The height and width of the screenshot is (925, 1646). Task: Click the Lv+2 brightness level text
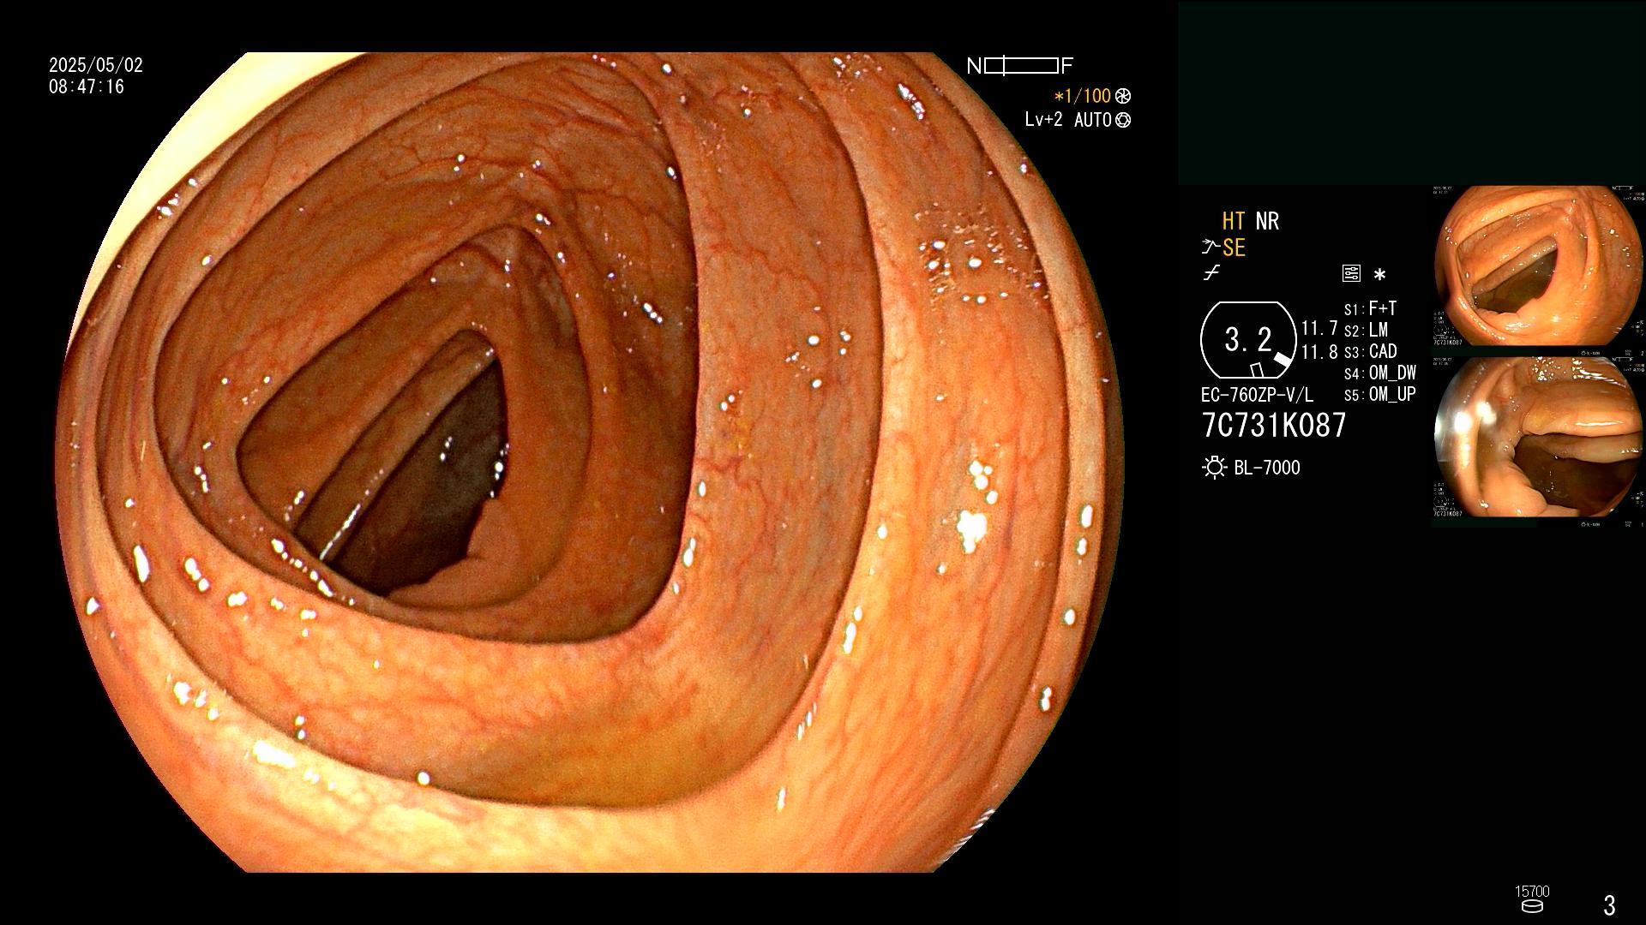point(1043,120)
